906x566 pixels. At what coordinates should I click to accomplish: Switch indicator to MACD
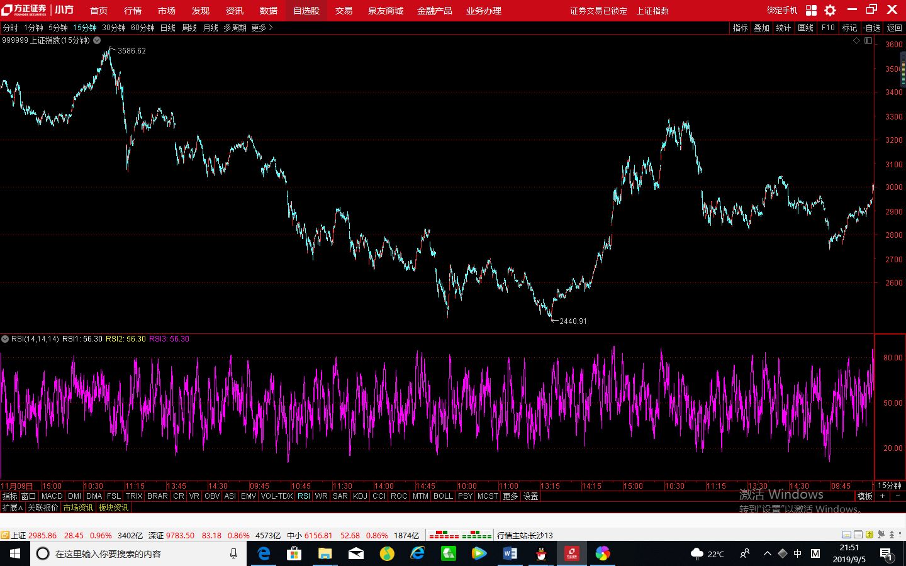(52, 496)
